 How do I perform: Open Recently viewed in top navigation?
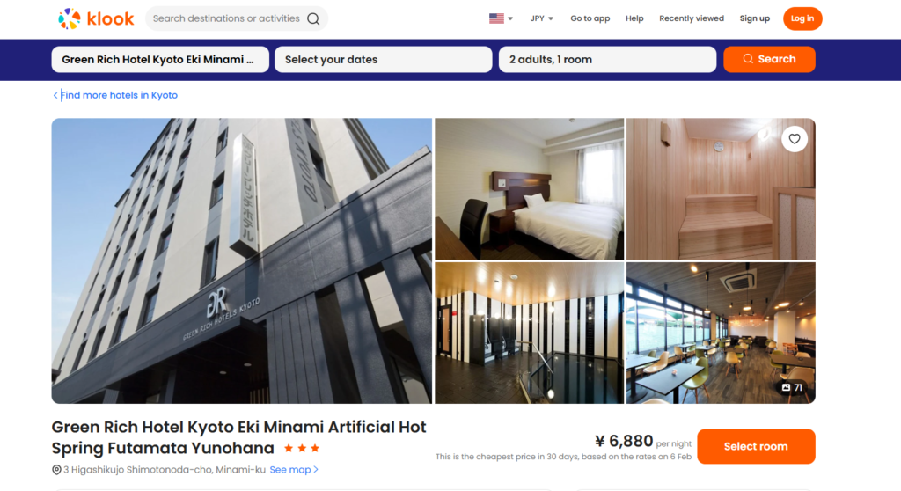tap(692, 18)
